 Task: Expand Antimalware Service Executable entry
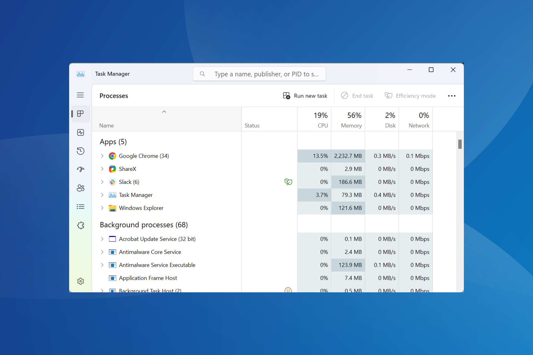point(102,265)
